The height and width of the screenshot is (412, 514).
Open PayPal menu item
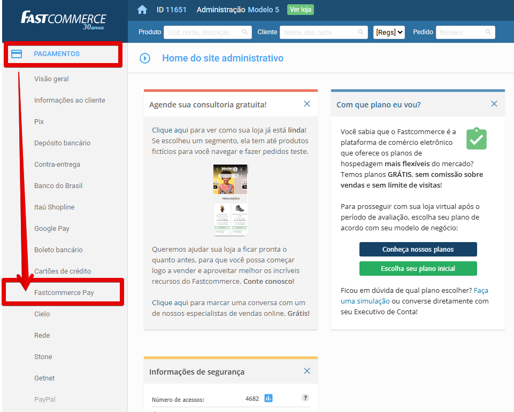45,400
